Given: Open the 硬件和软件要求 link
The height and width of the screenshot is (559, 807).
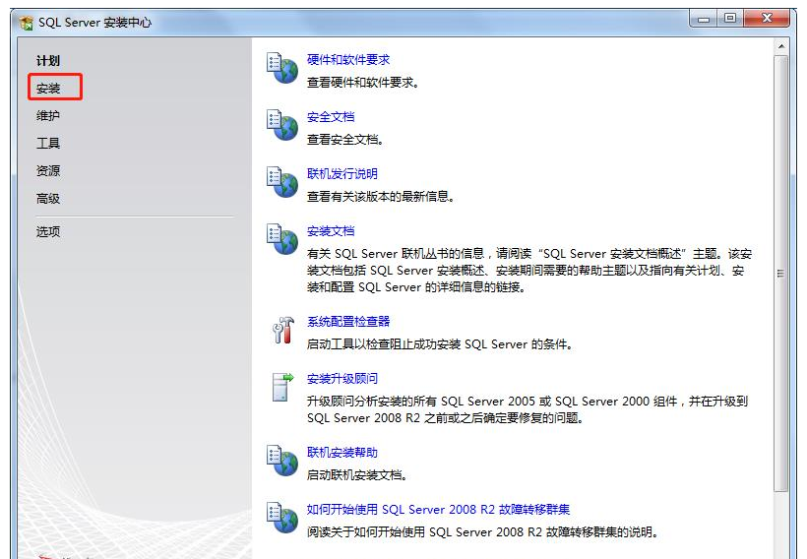Looking at the screenshot, I should click(348, 60).
